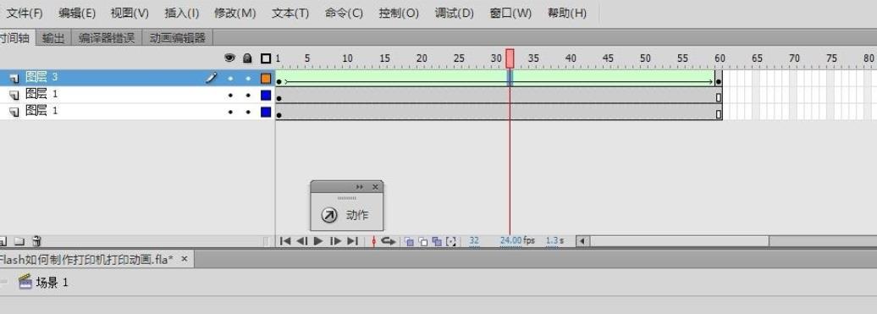Switch to the 输出 tab

[x=53, y=38]
